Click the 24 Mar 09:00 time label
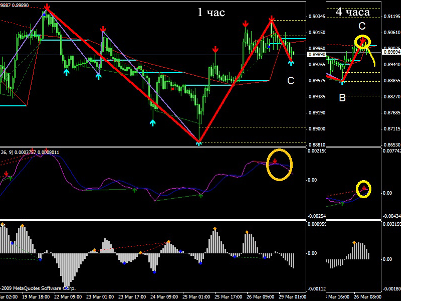The height and width of the screenshot is (301, 433). (164, 297)
